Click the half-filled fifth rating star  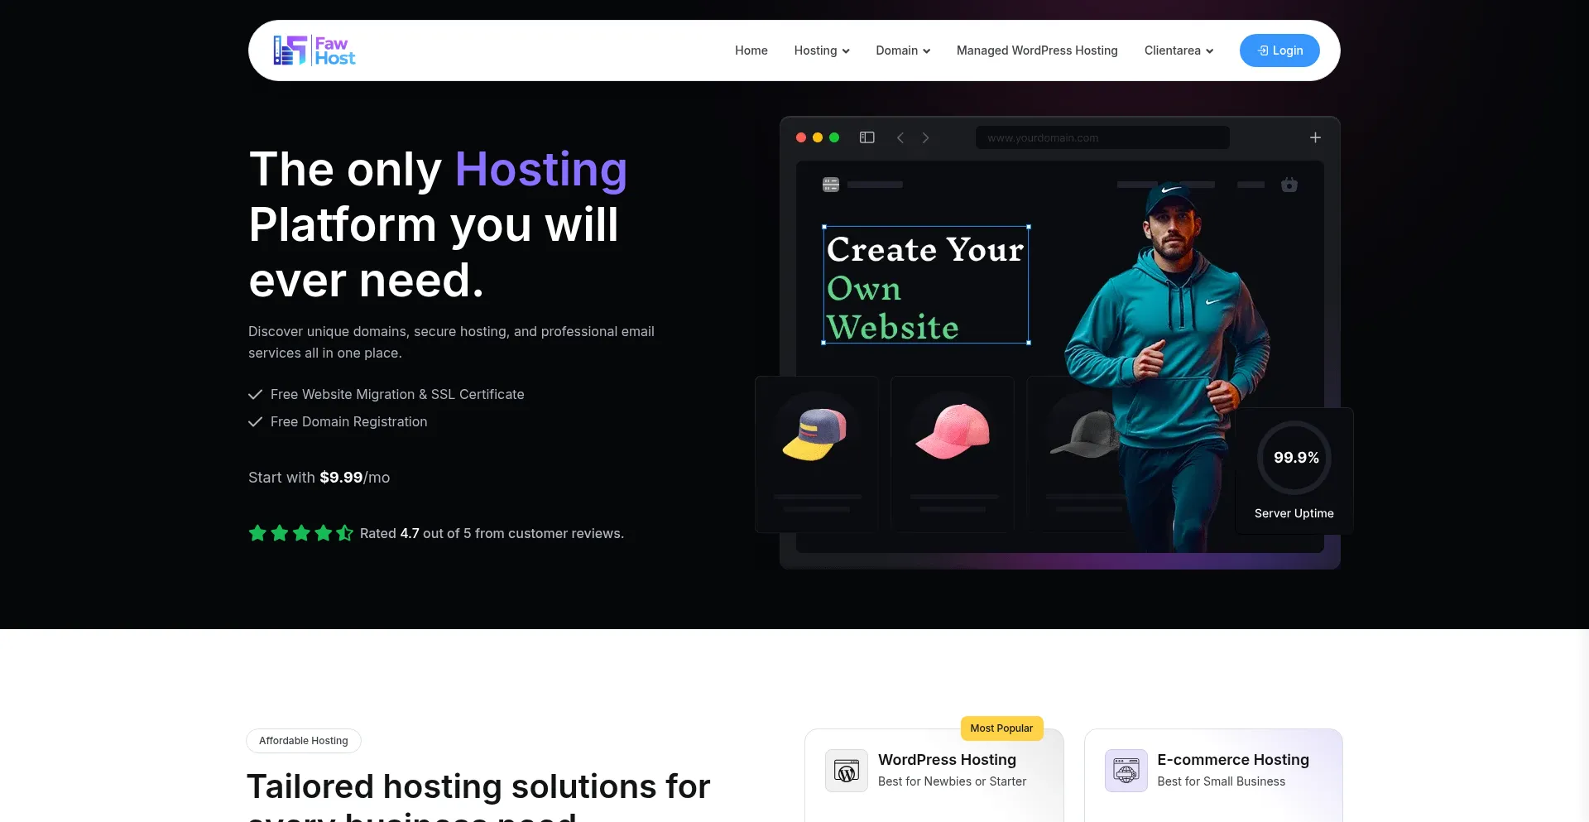coord(344,533)
